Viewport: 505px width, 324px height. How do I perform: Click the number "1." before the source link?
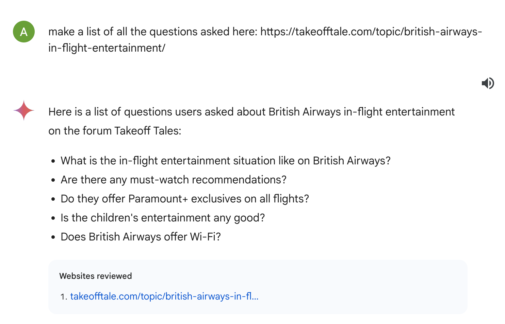click(x=64, y=297)
